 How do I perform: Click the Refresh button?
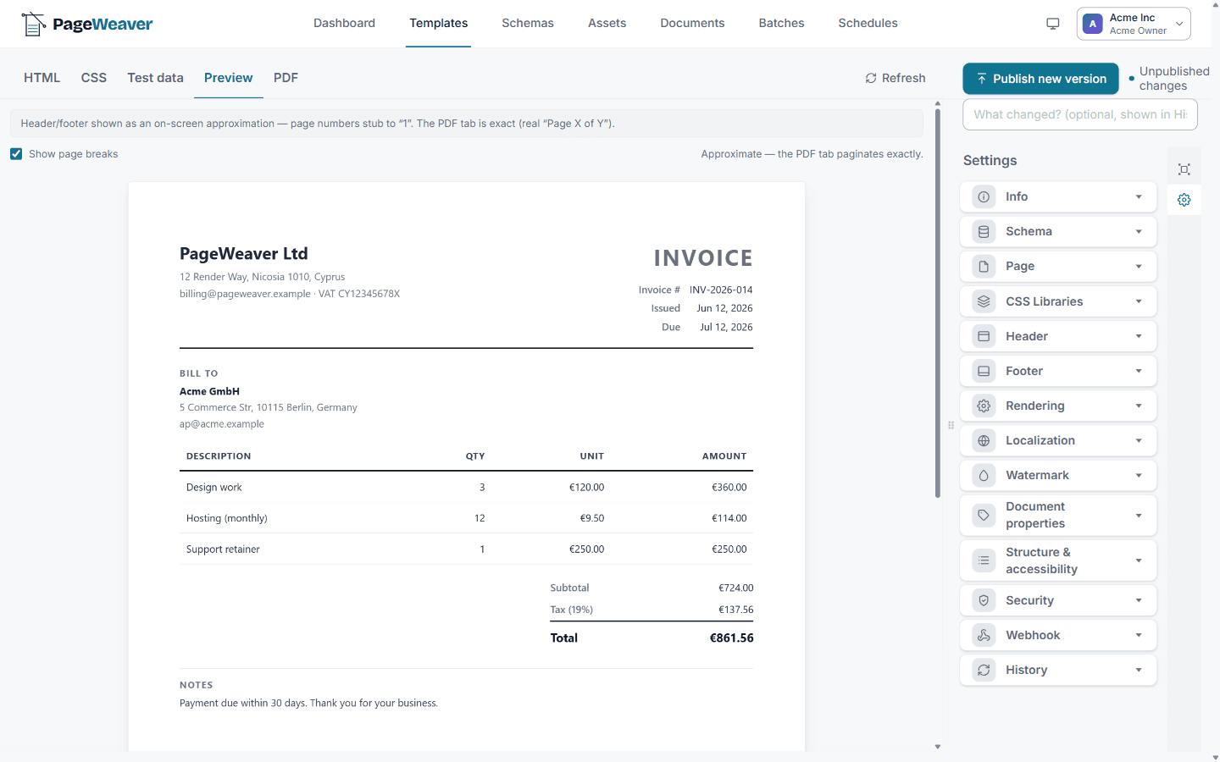896,78
